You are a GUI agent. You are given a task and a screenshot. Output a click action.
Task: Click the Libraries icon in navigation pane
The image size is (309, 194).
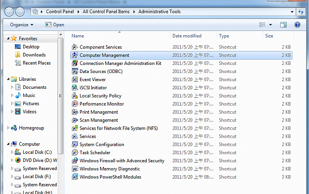[x=14, y=79]
